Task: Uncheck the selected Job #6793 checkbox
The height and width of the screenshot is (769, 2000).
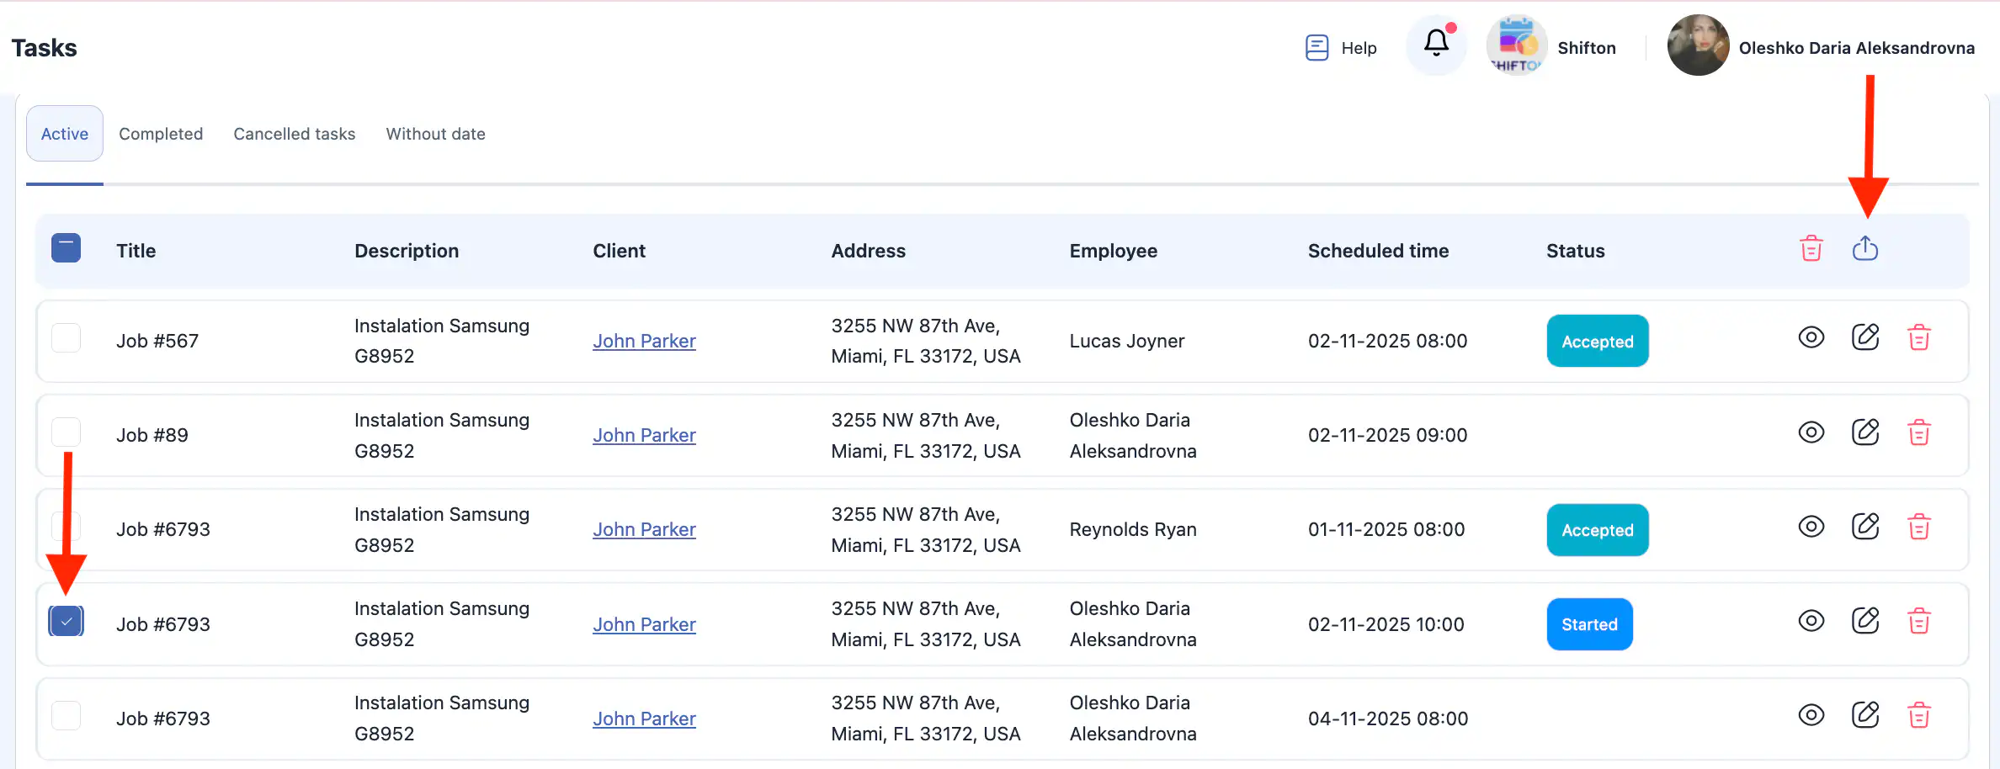Action: click(x=66, y=622)
